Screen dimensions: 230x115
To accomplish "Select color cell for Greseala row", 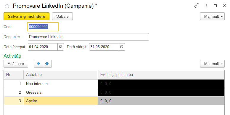I will coord(161,92).
